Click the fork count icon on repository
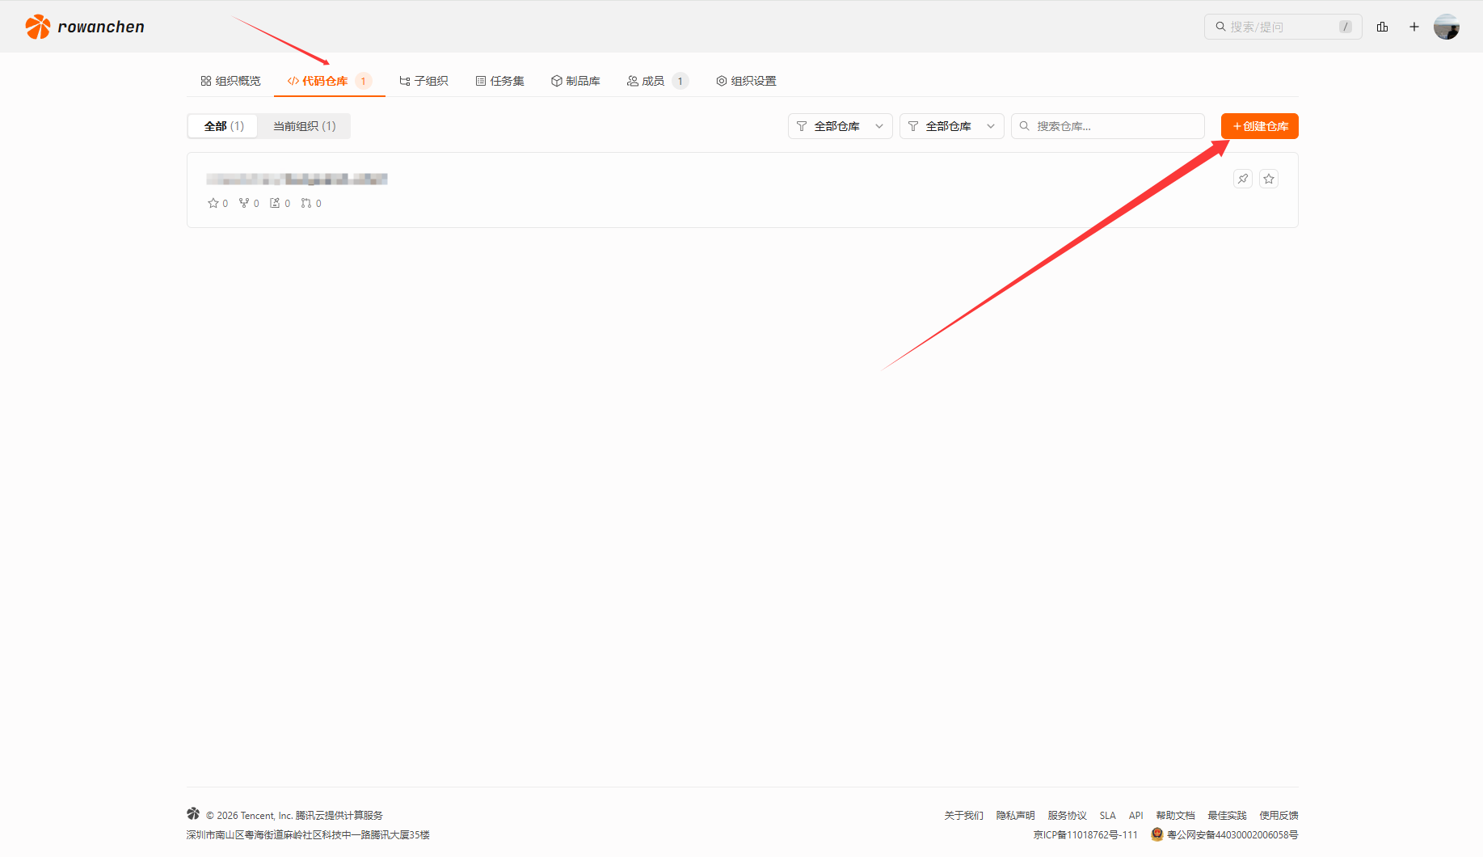The image size is (1483, 857). coord(244,203)
